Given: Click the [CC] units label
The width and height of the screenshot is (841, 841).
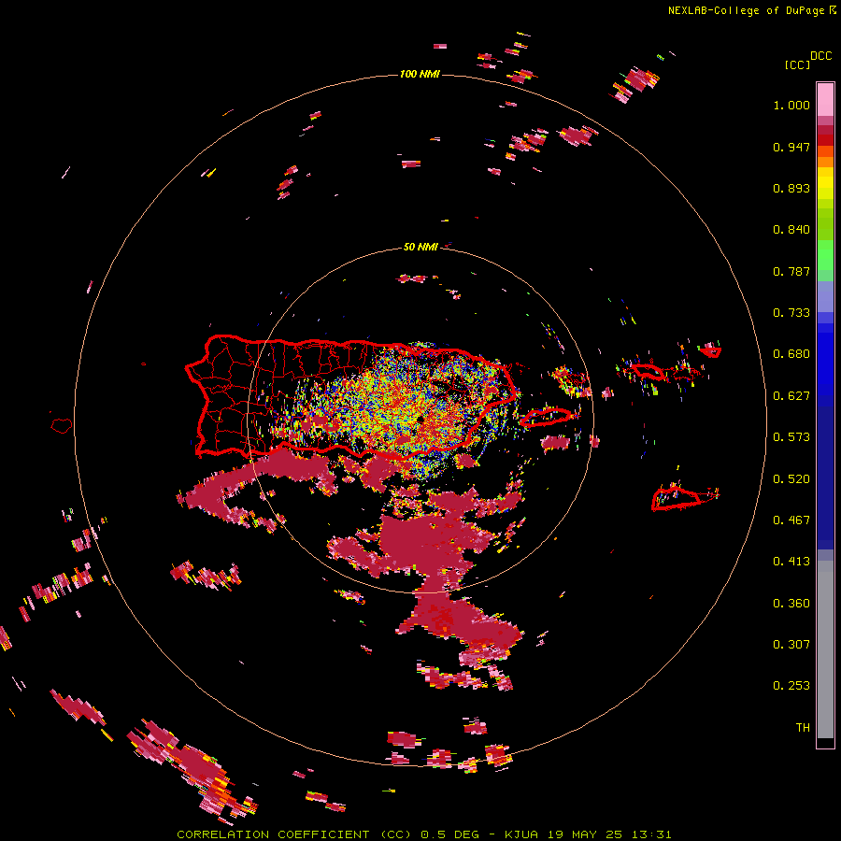Looking at the screenshot, I should click(798, 64).
